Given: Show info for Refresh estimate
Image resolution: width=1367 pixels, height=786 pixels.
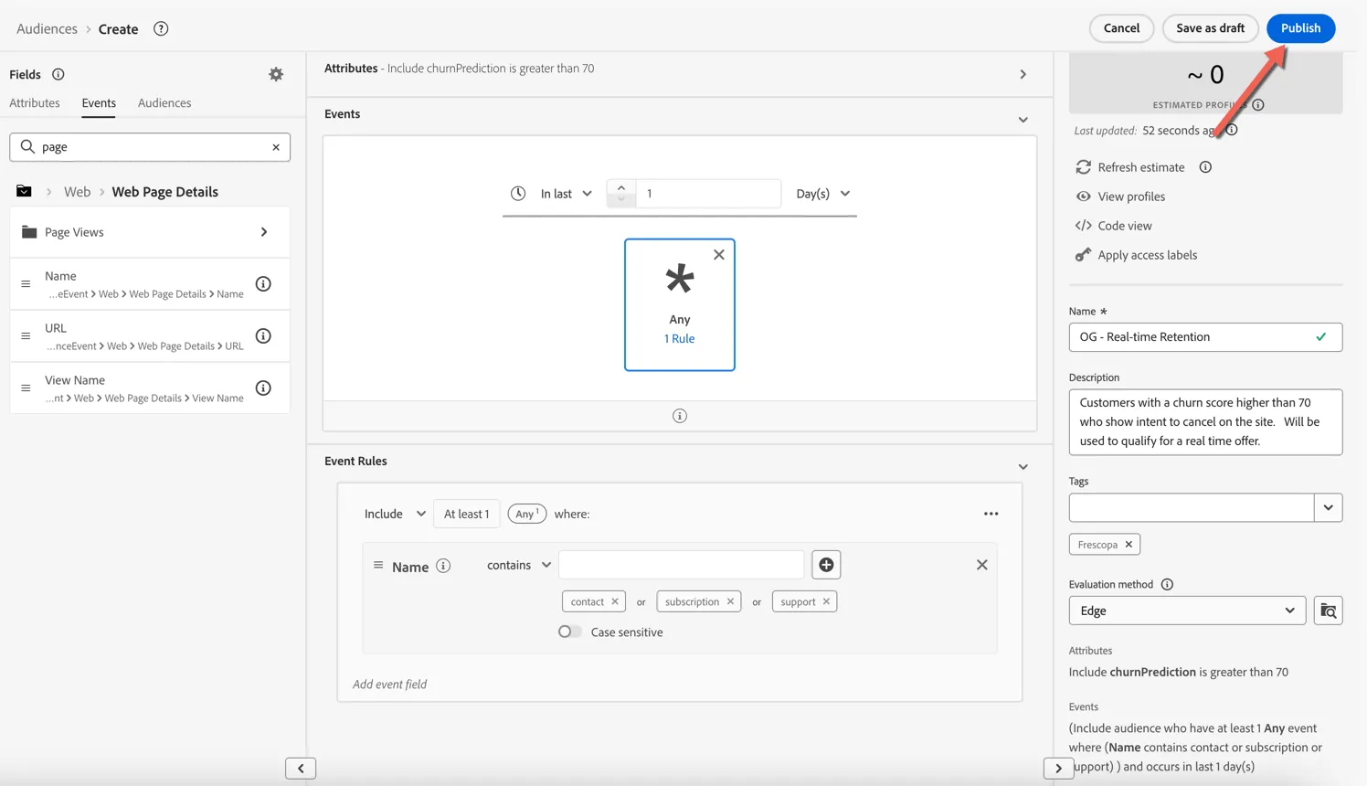Looking at the screenshot, I should [1205, 167].
